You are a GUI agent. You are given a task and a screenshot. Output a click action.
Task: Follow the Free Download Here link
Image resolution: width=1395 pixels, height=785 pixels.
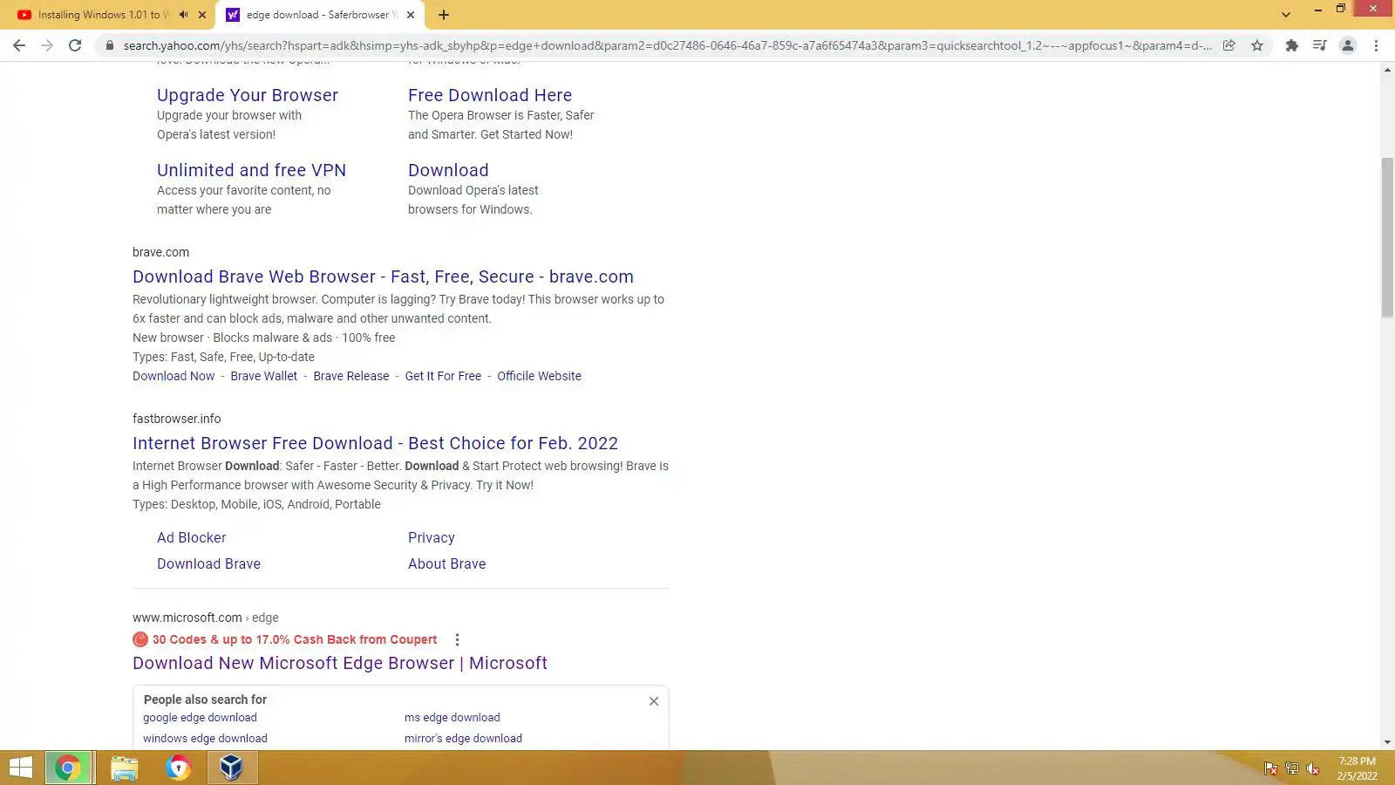[490, 95]
